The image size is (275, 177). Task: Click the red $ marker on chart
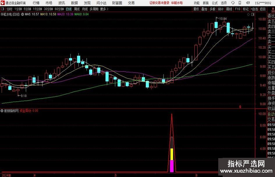coord(240,107)
